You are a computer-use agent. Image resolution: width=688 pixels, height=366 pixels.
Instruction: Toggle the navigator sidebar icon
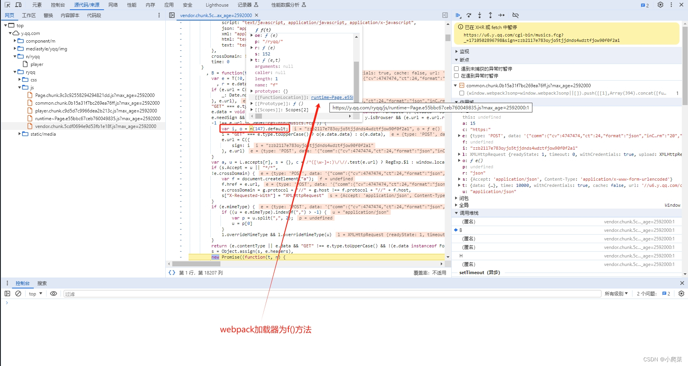(172, 15)
